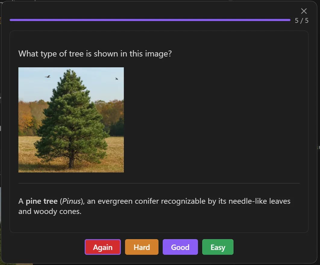Click the bird near the photo's right edge
The width and height of the screenshot is (320, 265).
[x=117, y=78]
